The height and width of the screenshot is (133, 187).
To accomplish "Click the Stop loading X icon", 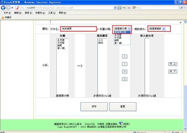I will point(129,8).
